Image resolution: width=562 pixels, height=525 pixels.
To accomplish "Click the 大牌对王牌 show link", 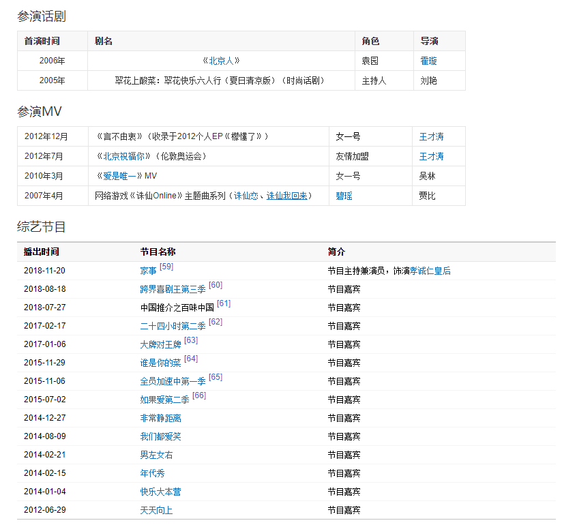I will coord(160,344).
